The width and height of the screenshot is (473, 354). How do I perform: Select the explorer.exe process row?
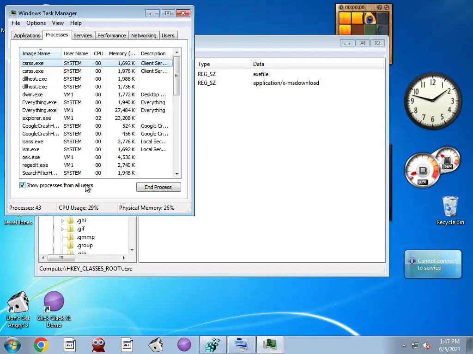pos(96,118)
